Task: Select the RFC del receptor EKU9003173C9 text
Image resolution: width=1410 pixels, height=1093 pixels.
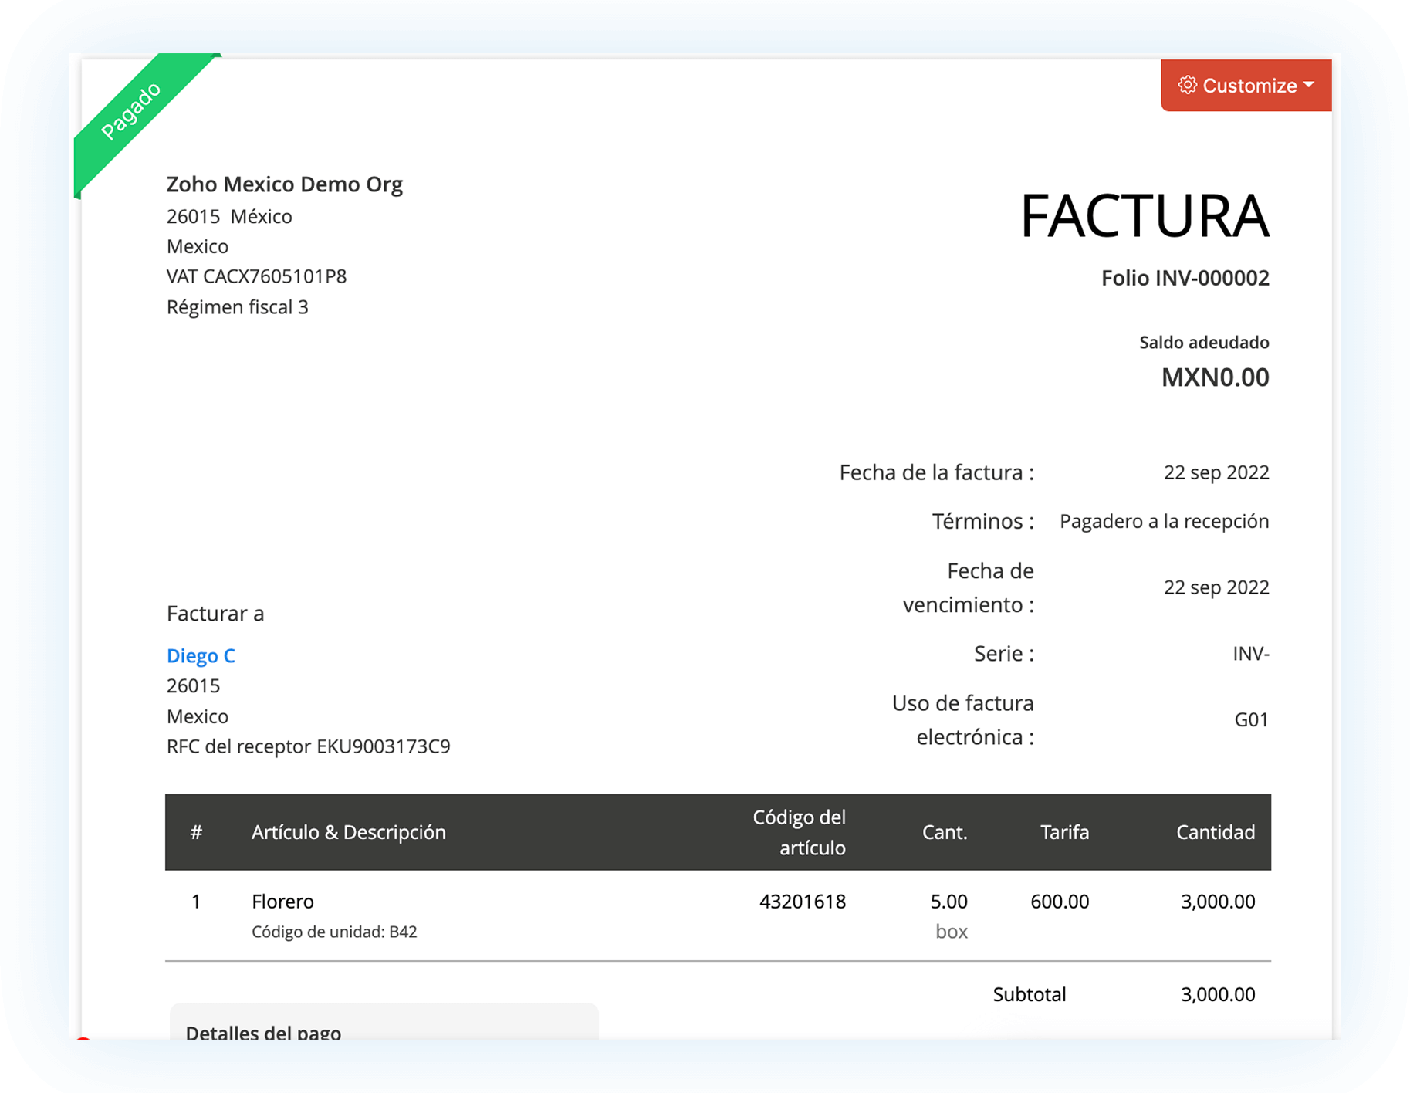Action: (x=308, y=746)
